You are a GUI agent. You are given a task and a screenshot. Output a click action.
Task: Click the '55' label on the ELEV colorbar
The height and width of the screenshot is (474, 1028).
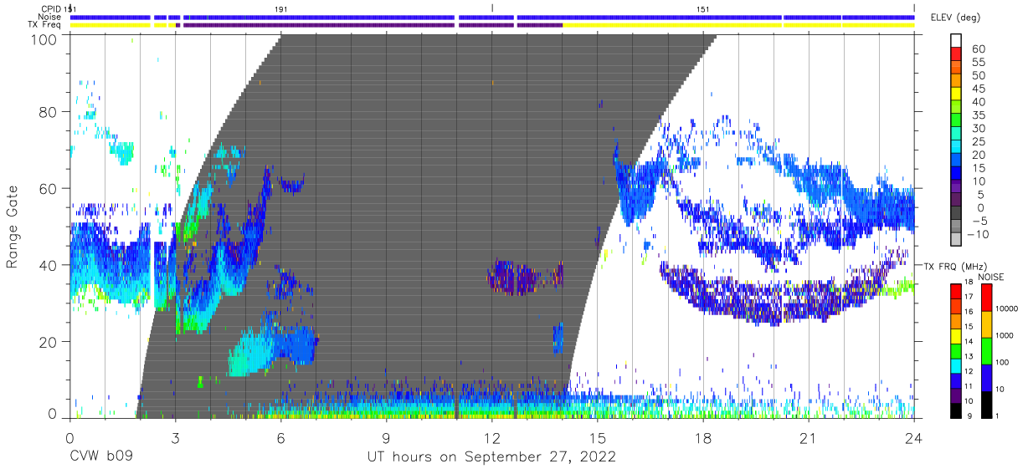977,63
